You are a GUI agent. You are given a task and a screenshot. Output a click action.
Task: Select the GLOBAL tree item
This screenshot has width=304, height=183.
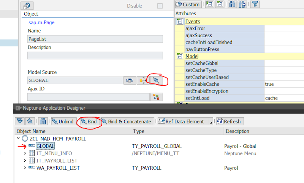pos(45,146)
